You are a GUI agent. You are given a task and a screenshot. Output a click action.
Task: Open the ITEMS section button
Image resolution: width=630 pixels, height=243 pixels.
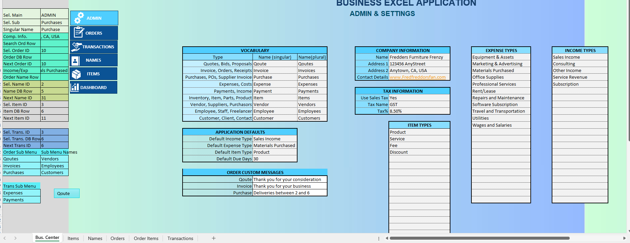click(94, 74)
